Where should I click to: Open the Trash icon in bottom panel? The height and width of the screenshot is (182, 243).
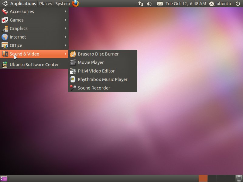click(239, 178)
